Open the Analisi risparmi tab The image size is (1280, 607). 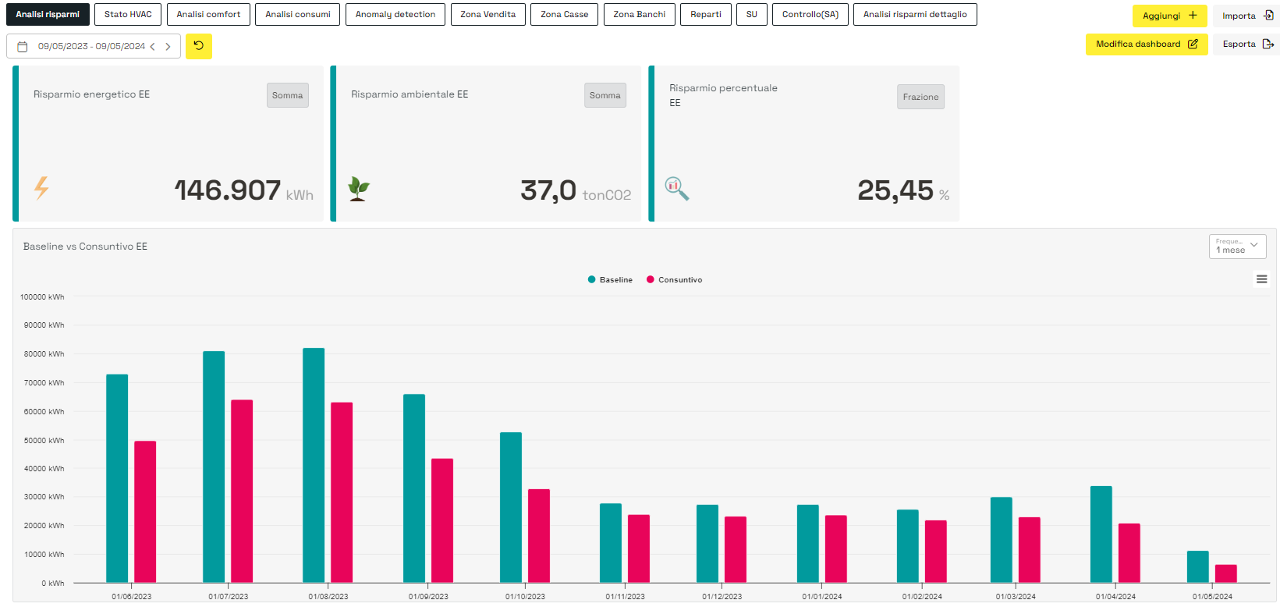(x=48, y=15)
